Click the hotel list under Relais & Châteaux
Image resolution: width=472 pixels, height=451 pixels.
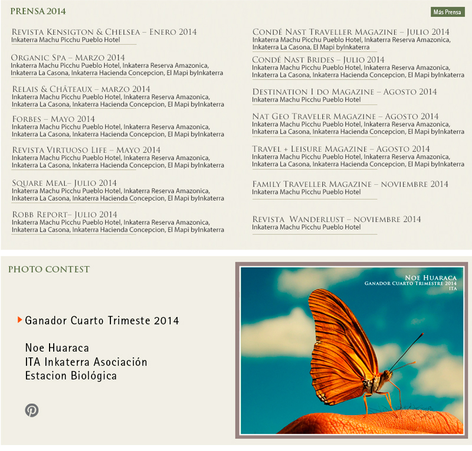pyautogui.click(x=118, y=100)
